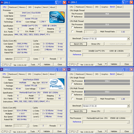
Task: Open Reference processor dropdown in E5800 Bench window
Action: [x=128, y=122]
